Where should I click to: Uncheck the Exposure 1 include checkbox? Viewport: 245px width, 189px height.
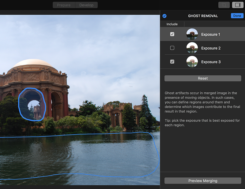coord(172,34)
